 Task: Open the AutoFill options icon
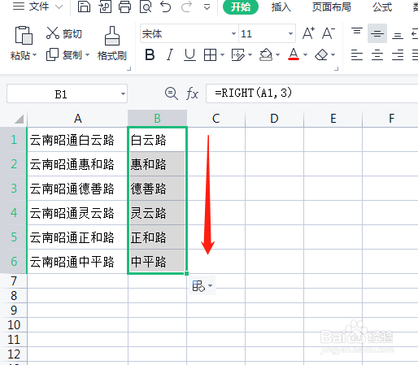pos(202,285)
